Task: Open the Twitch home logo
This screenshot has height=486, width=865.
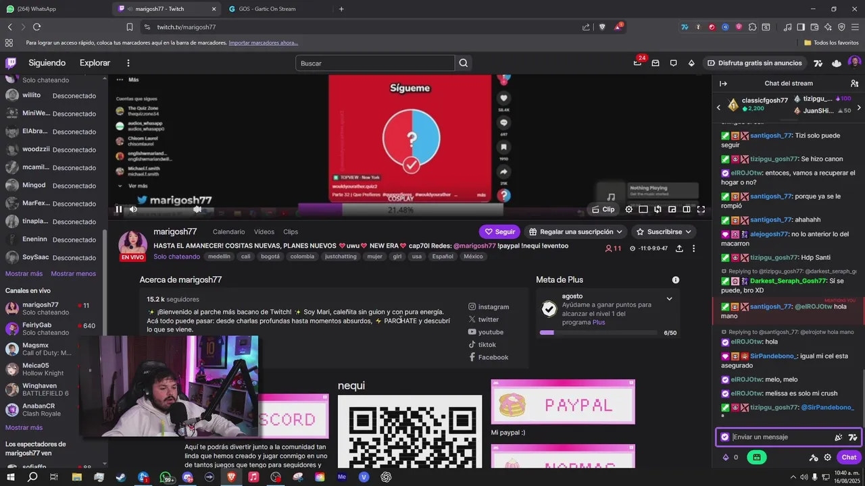Action: coord(11,63)
